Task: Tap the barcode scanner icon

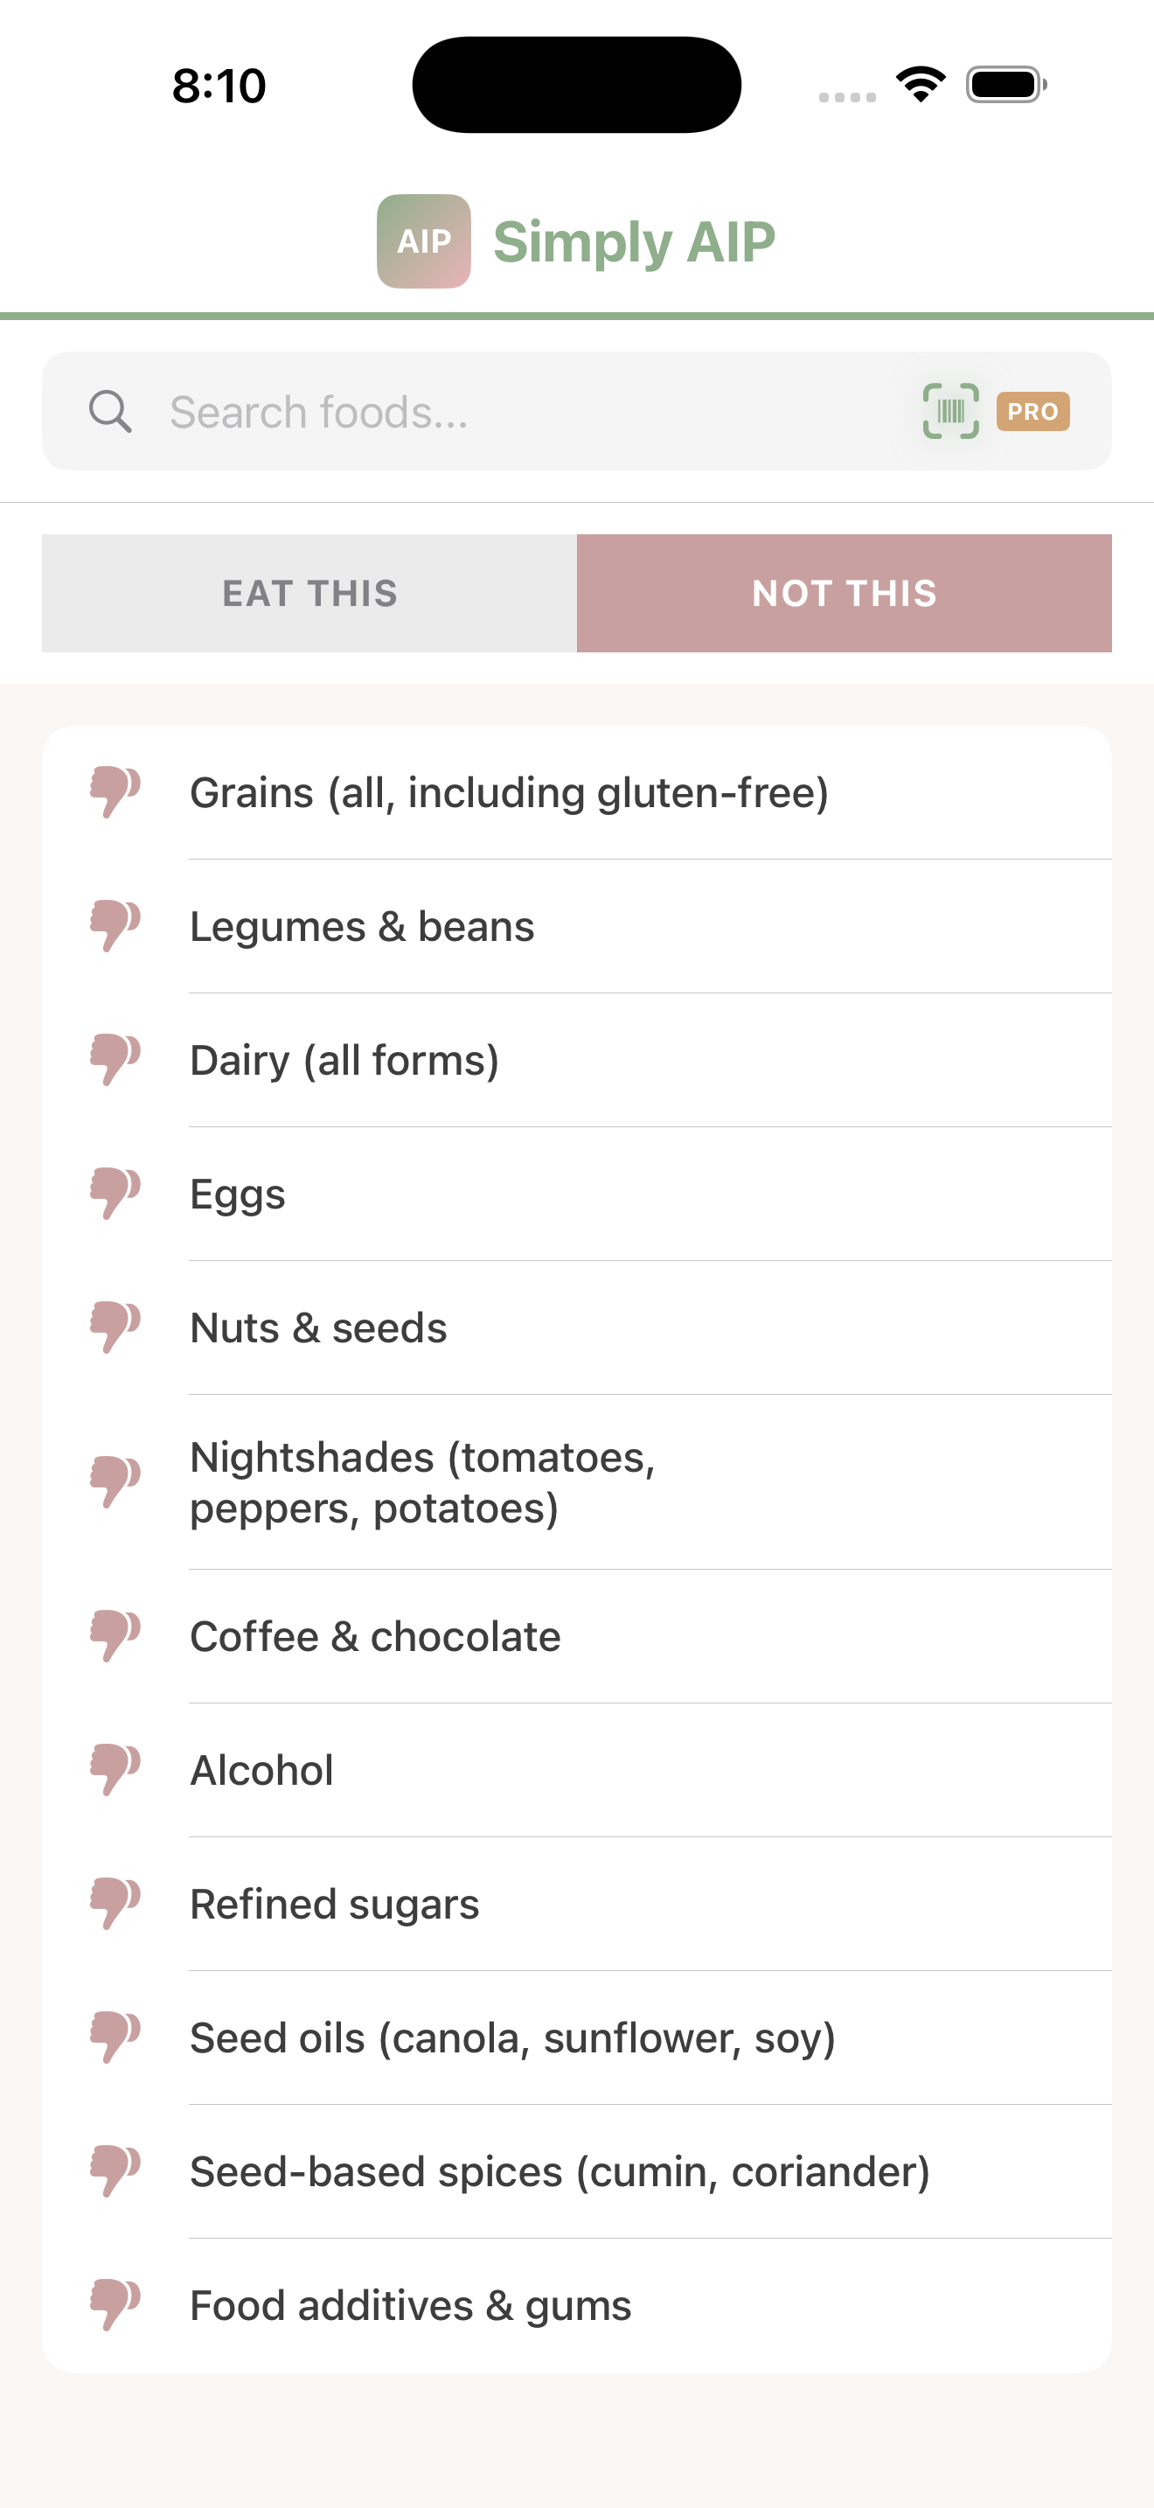Action: pyautogui.click(x=949, y=411)
